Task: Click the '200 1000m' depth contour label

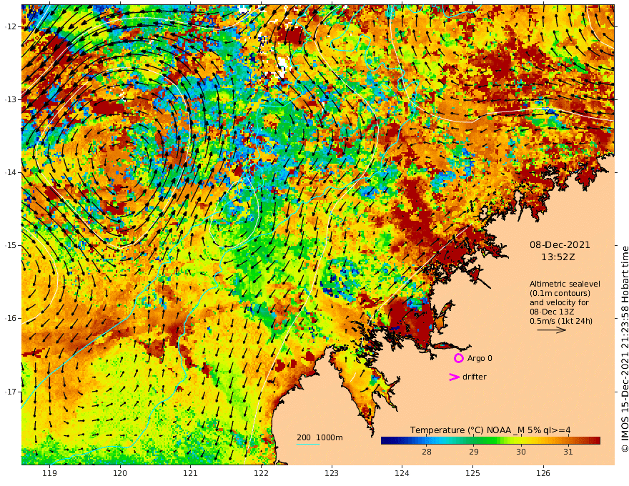Action: click(x=320, y=437)
